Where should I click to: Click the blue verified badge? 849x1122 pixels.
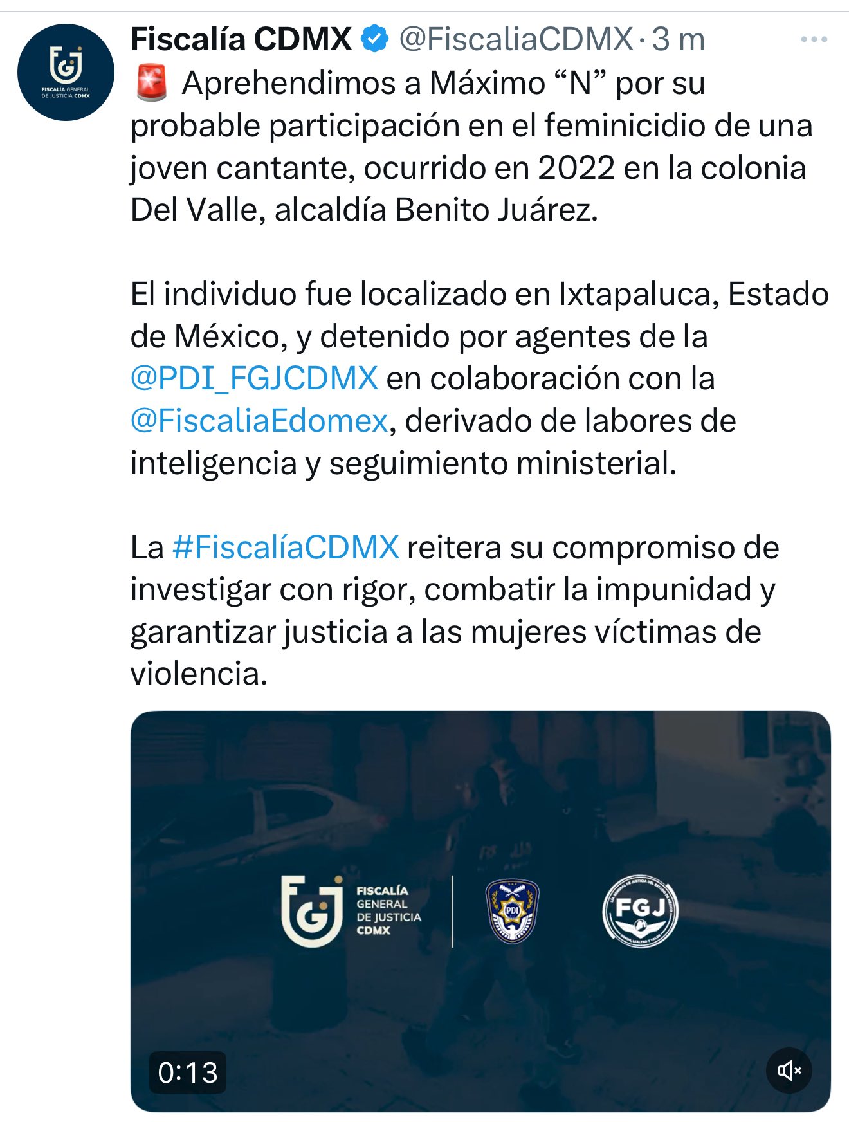[374, 39]
